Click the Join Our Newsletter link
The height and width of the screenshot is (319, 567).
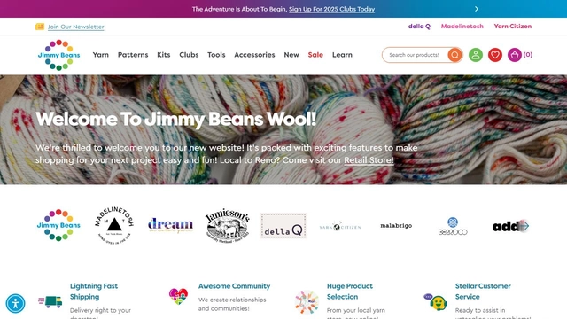point(76,27)
